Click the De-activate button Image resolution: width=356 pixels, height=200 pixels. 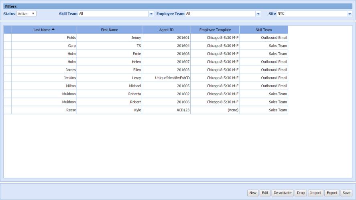283,193
